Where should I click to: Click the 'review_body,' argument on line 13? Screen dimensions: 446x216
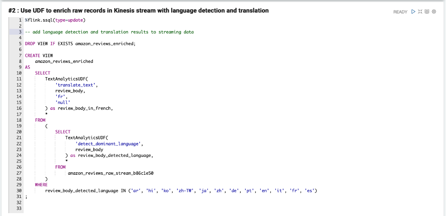pyautogui.click(x=70, y=91)
